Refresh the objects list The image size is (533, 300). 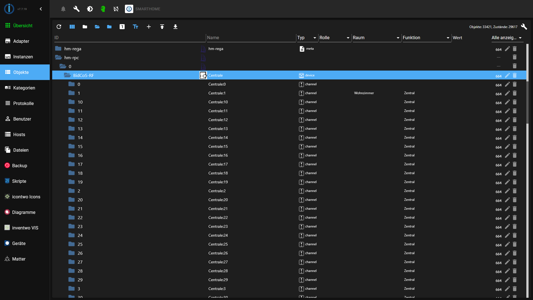point(59,27)
